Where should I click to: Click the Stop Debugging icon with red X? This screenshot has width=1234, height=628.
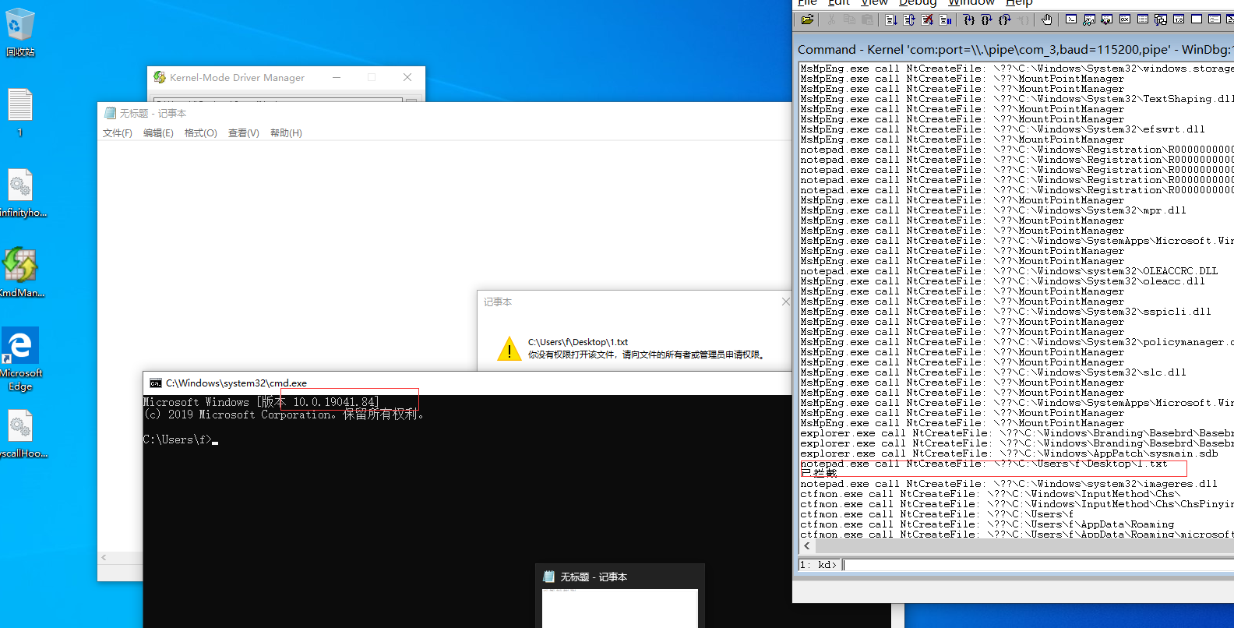click(927, 19)
